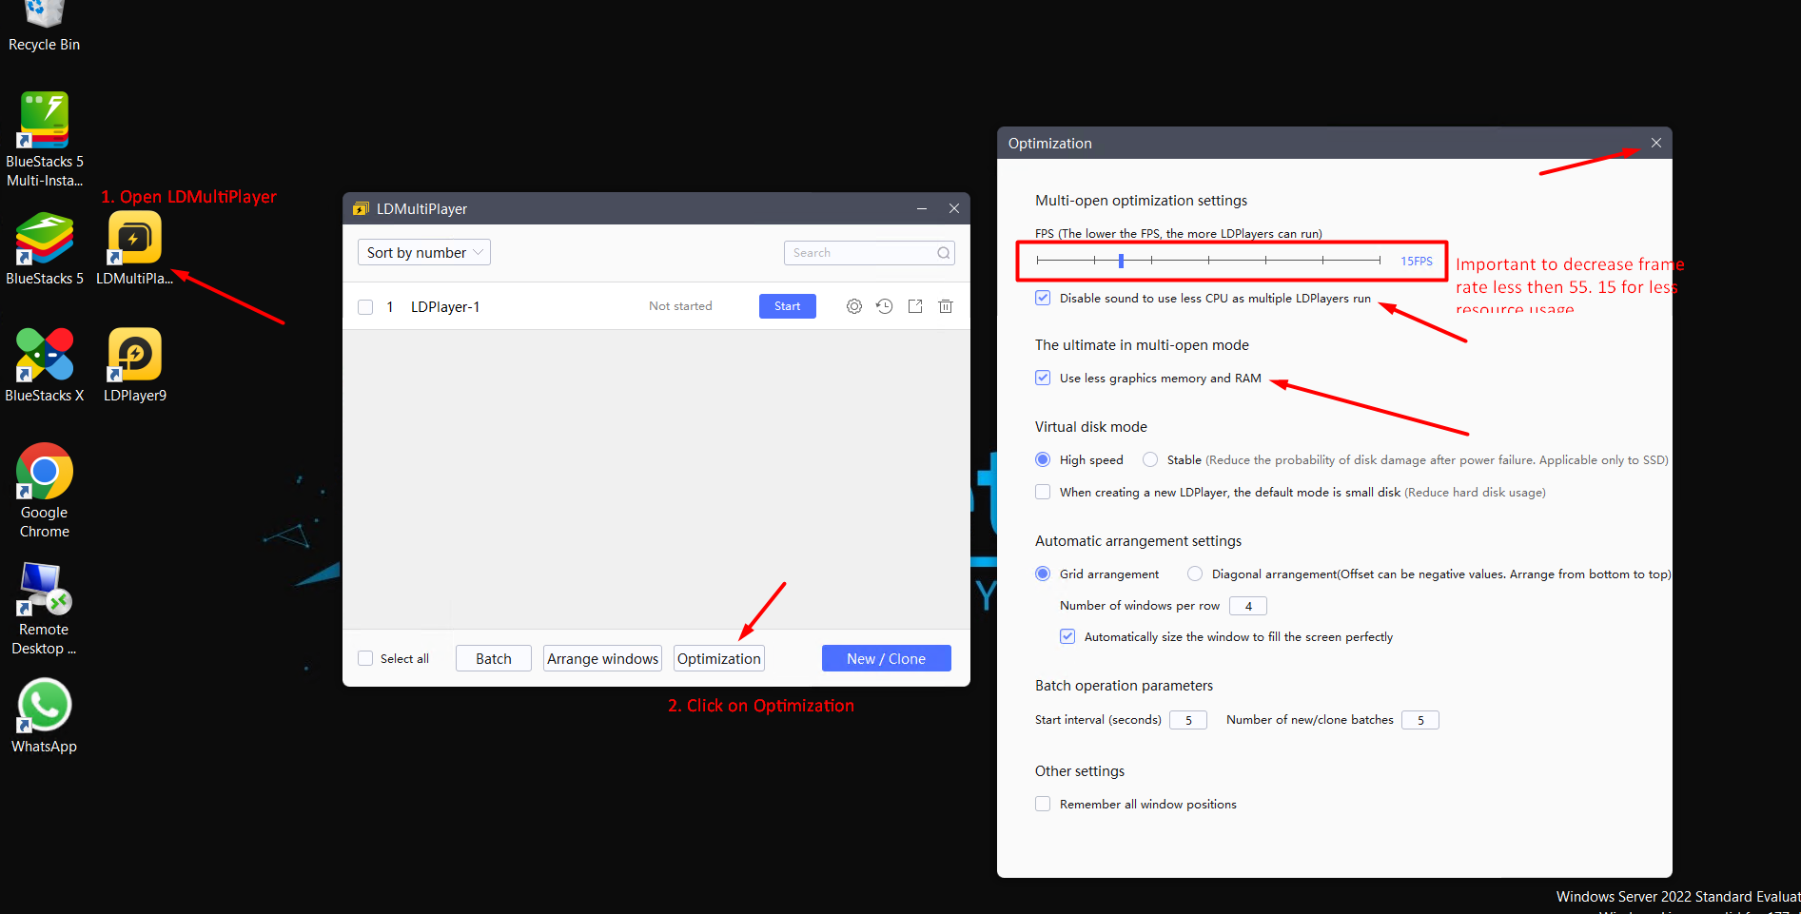
Task: Click the LDPlayer-1 instance name
Action: coord(445,306)
